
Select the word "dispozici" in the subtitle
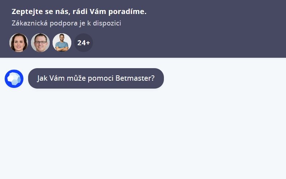point(107,23)
